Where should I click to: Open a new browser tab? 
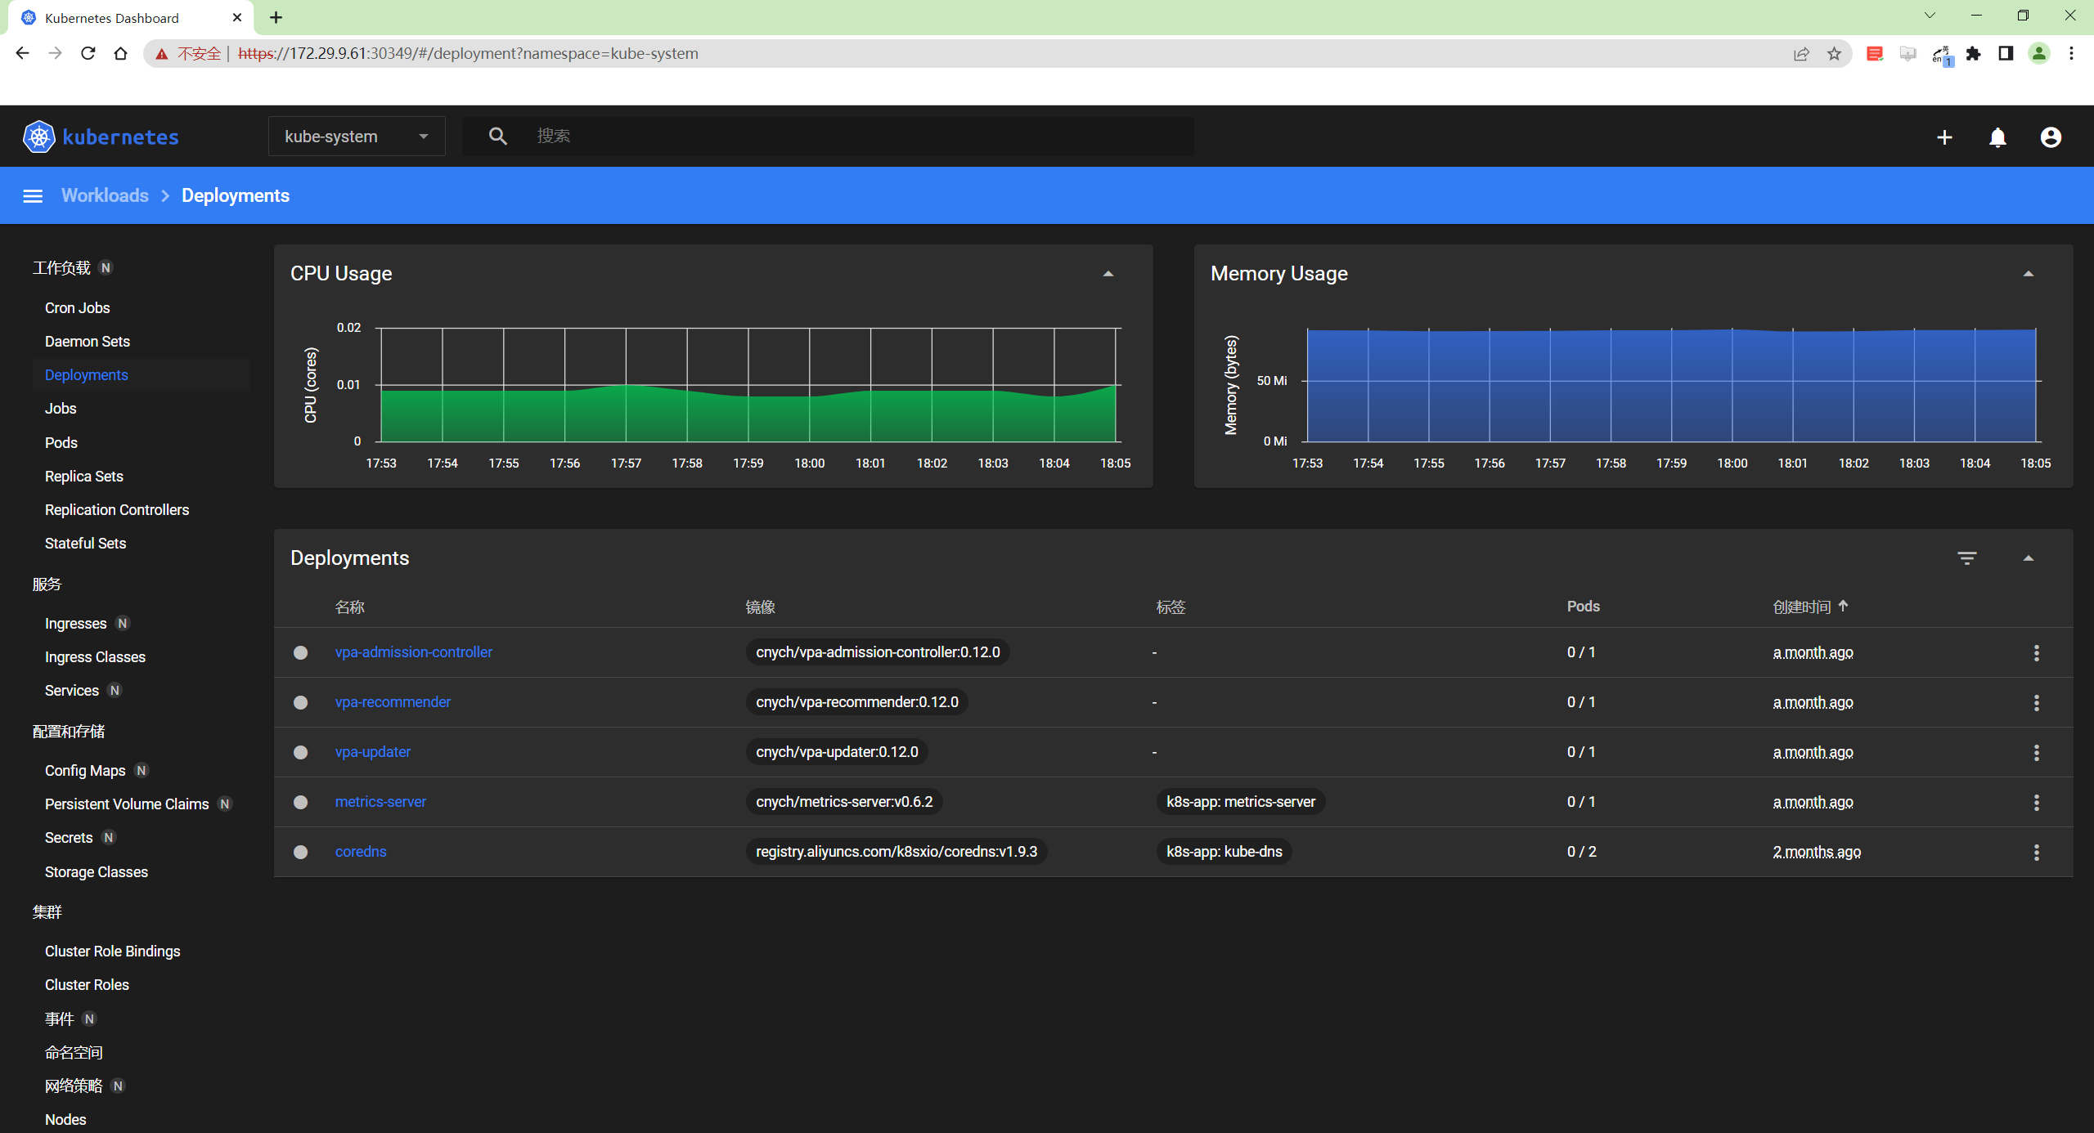point(276,17)
